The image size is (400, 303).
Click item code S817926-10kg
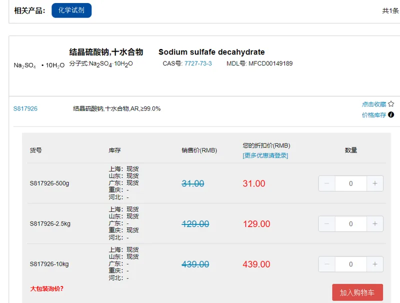pos(49,264)
